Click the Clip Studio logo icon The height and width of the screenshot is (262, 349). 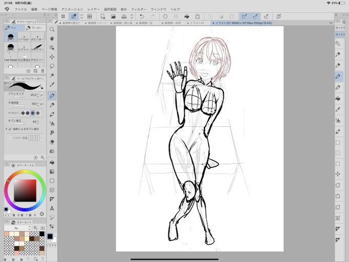(7, 9)
